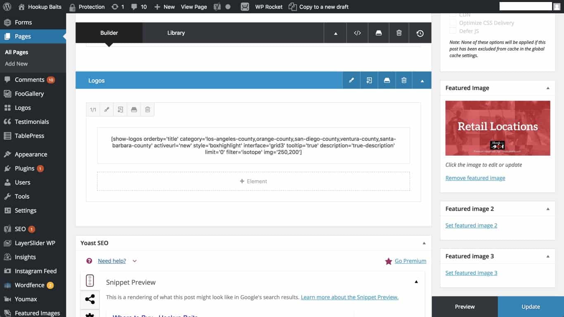564x317 pixels.
Task: Open the Need help? link
Action: tap(112, 261)
